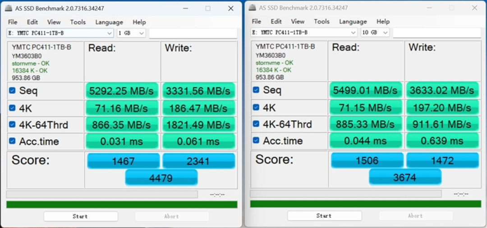
Task: Select the 885.33 MB/s read result
Action: (366, 124)
